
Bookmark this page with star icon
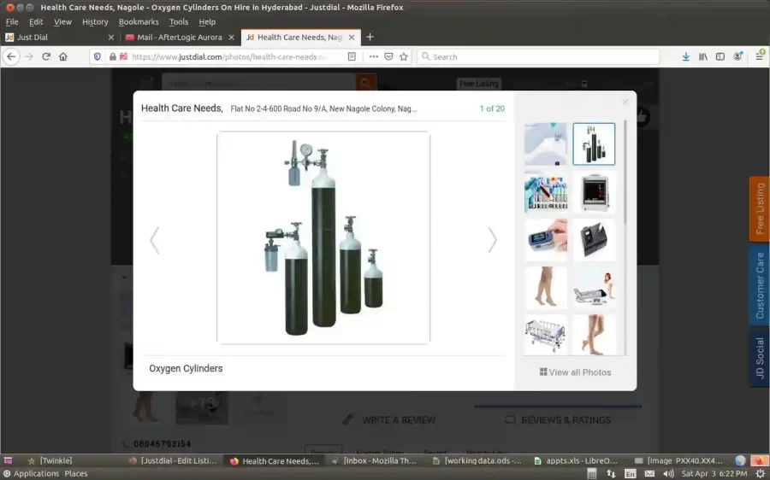pyautogui.click(x=404, y=56)
